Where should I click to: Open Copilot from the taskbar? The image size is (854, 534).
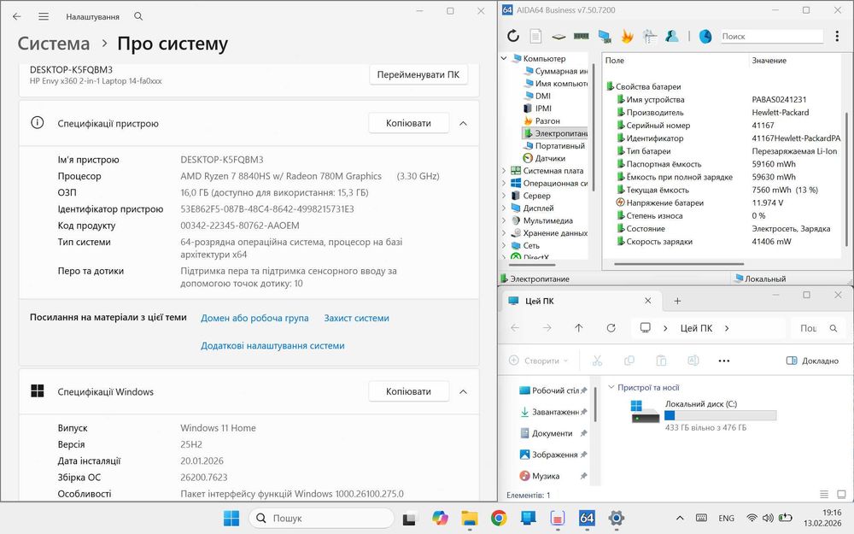pos(440,518)
